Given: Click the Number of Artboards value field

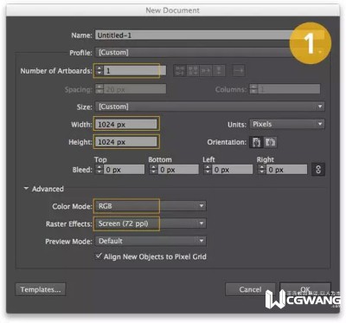Looking at the screenshot, I should coord(135,71).
